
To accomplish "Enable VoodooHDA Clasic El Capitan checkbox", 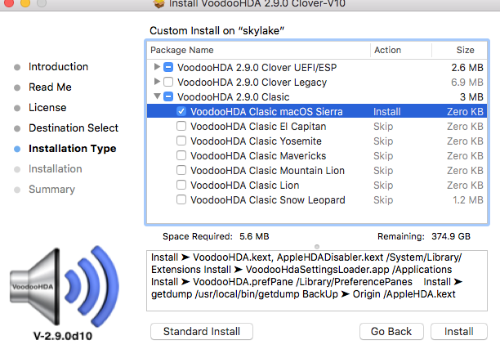I will click(x=181, y=127).
